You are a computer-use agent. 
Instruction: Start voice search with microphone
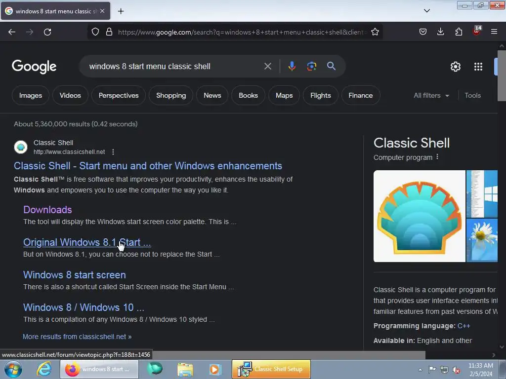coord(292,66)
